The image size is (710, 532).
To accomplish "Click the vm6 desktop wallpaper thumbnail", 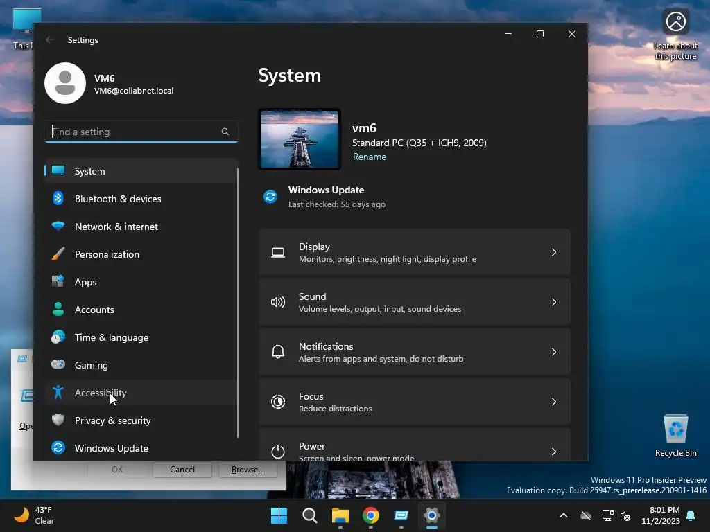I will tap(300, 139).
